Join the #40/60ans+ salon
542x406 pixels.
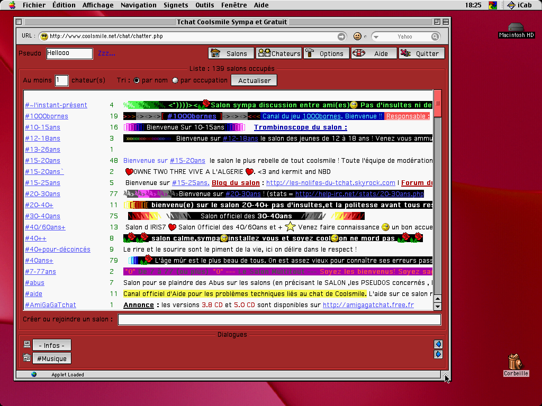45,227
